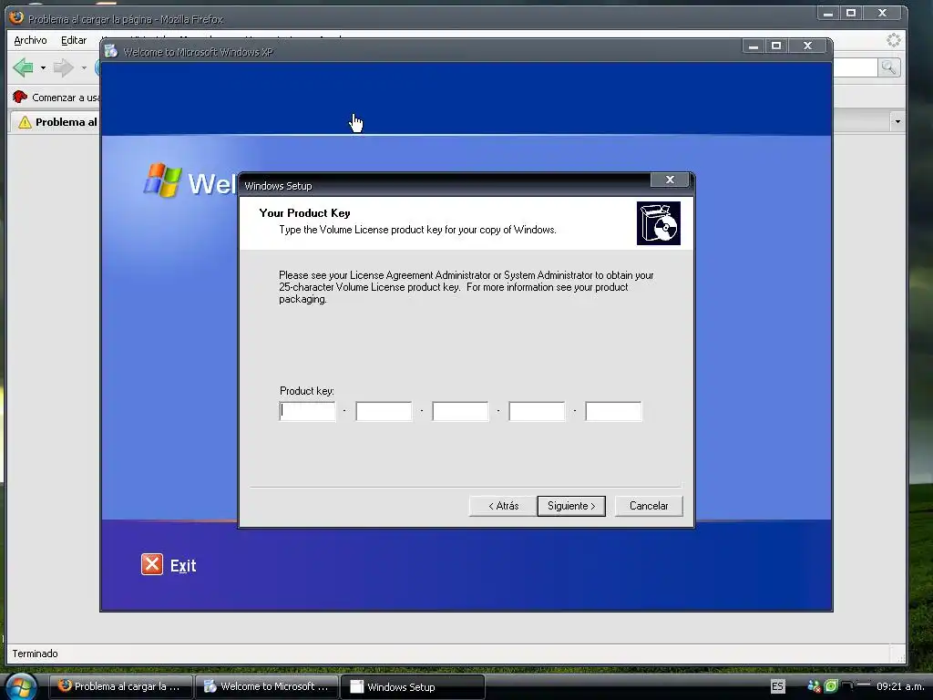Open the back-history dropdown arrow in Firefox
This screenshot has width=933, height=700.
click(43, 67)
